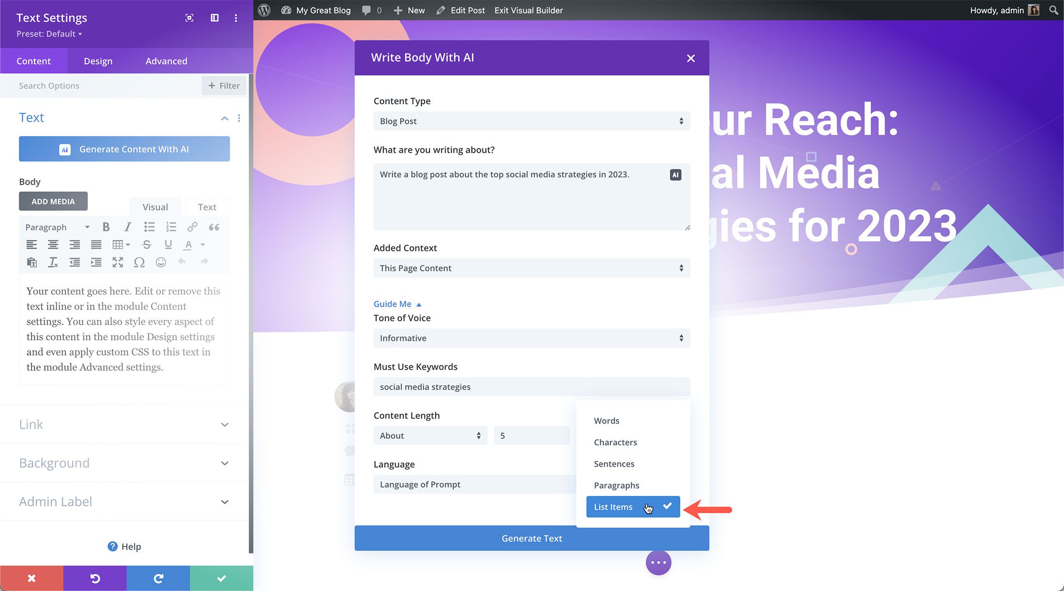Click the unordered list icon
Viewport: 1064px width, 591px height.
pos(149,227)
